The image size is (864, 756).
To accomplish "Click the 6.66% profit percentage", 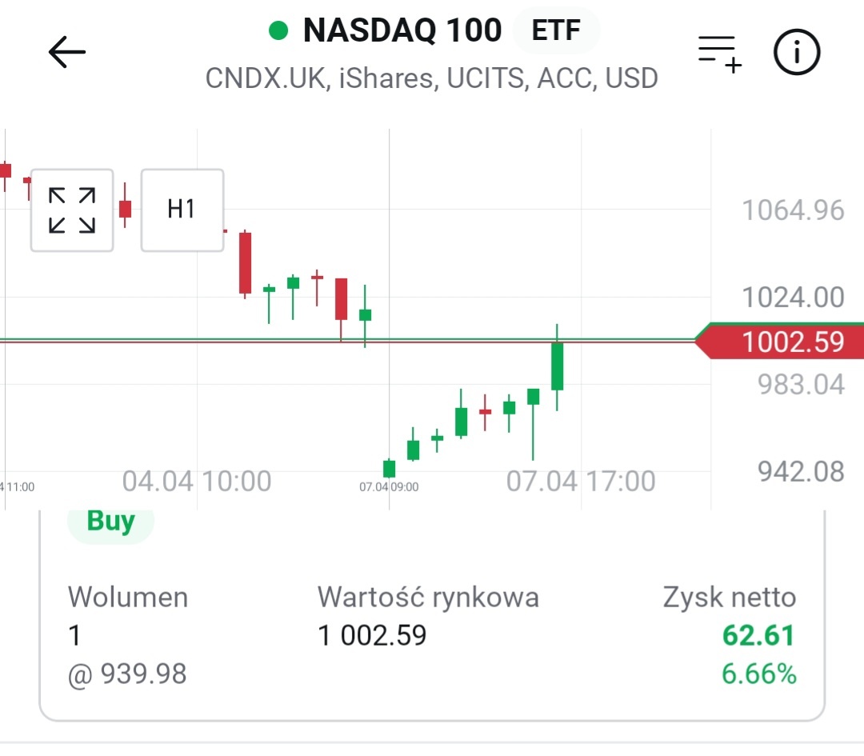I will pos(758,674).
